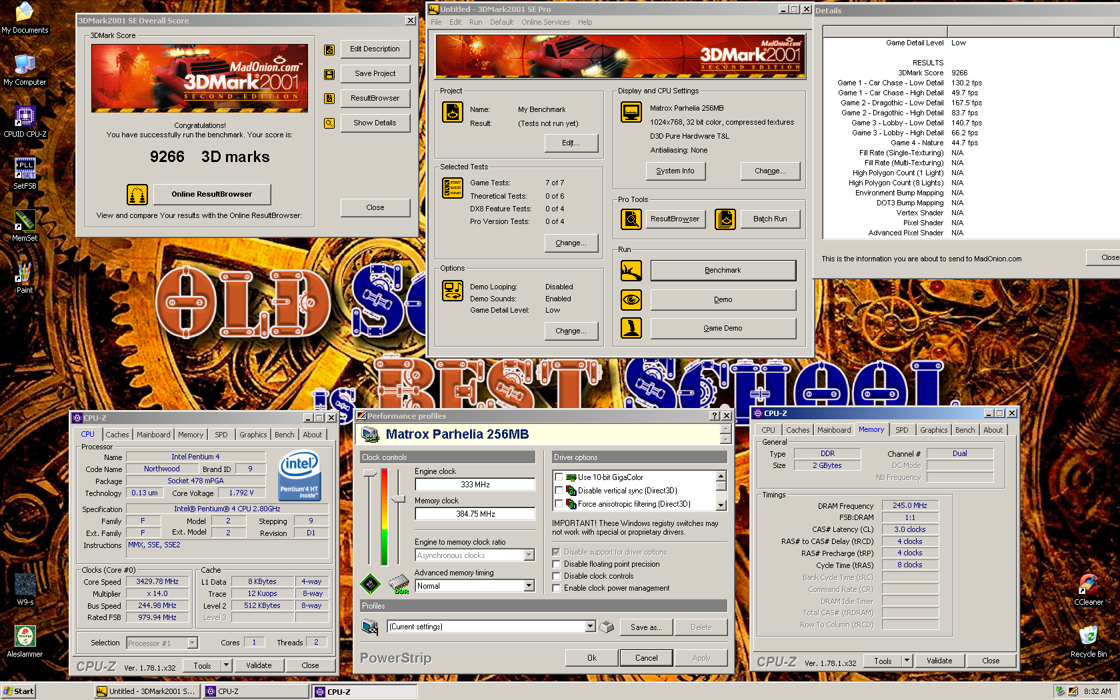Switch to Caches tab in left CPU-Z

[117, 435]
